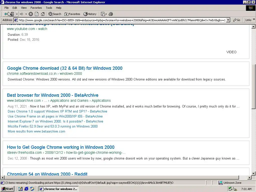Open 'How to Get Google Chrome working' result
This screenshot has height=192, width=256.
click(x=60, y=147)
